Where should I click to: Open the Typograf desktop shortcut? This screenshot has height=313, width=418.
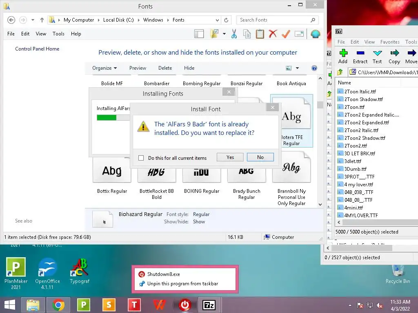pos(80,271)
